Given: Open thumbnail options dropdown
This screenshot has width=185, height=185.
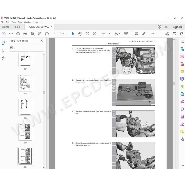Looking at the screenshot, I should point(12,48).
